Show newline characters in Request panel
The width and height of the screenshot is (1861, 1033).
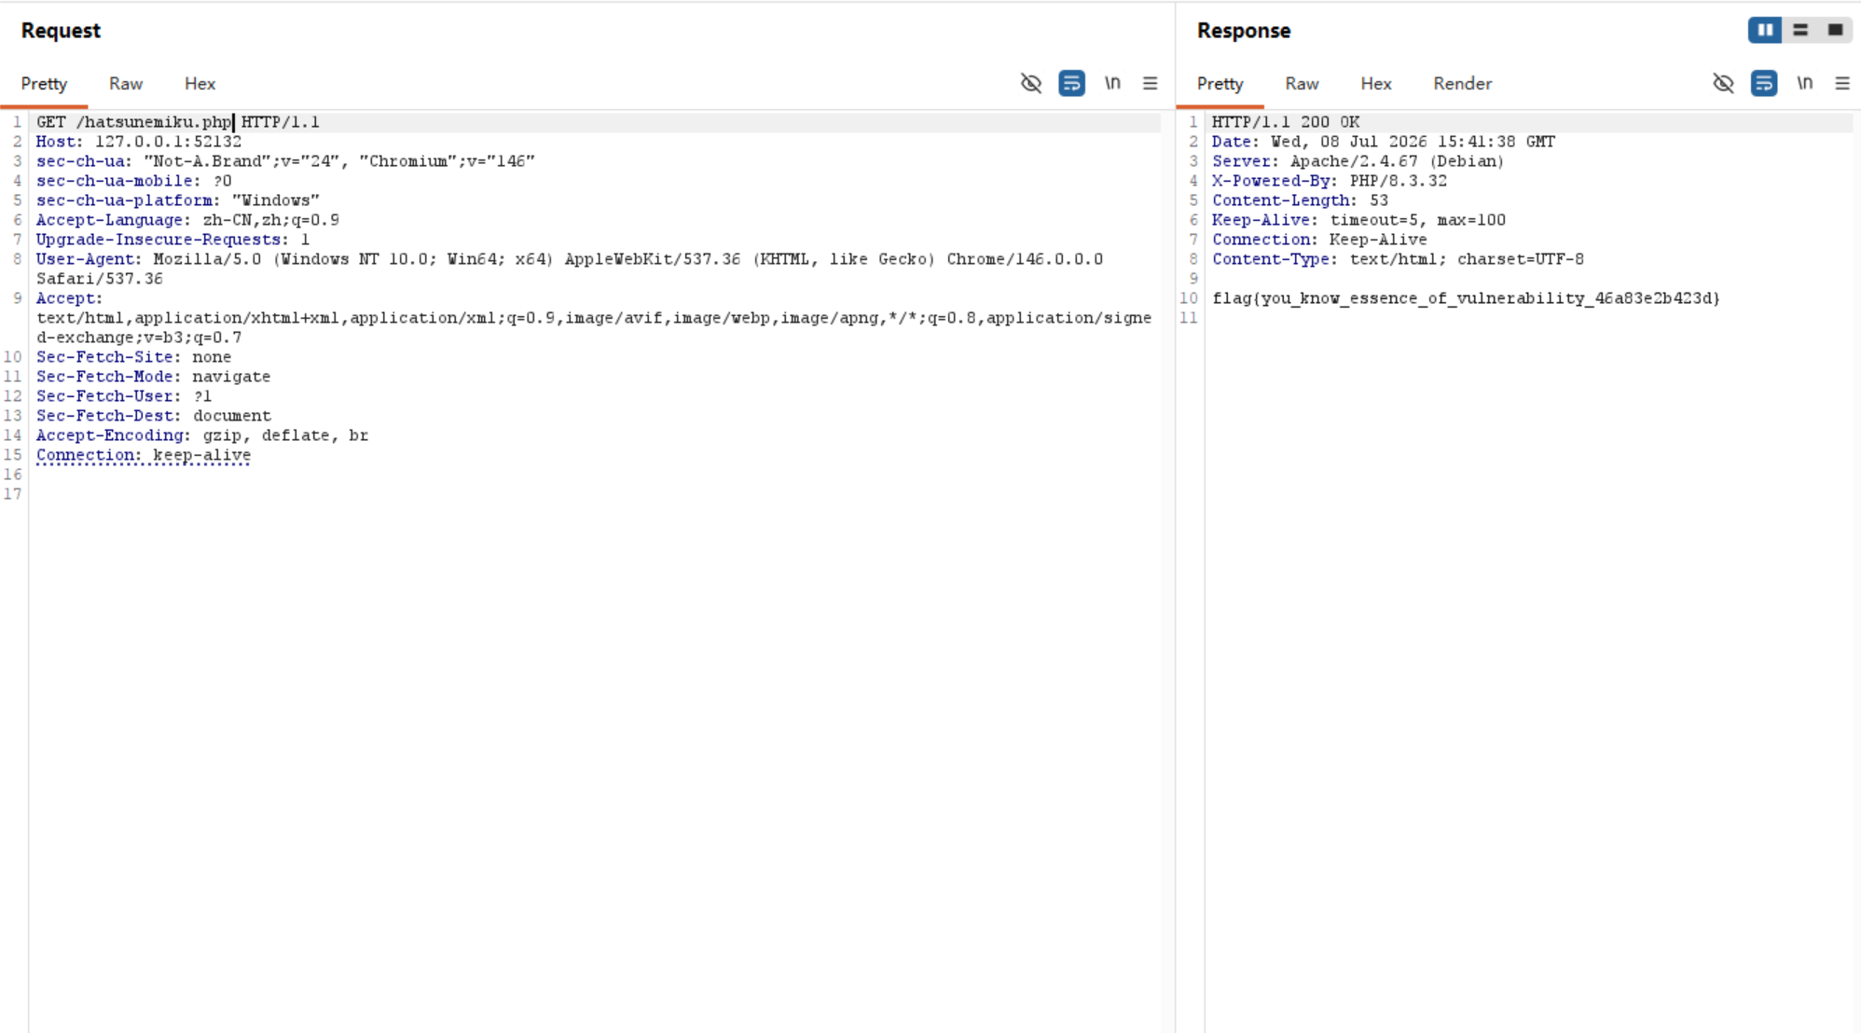pos(1112,84)
